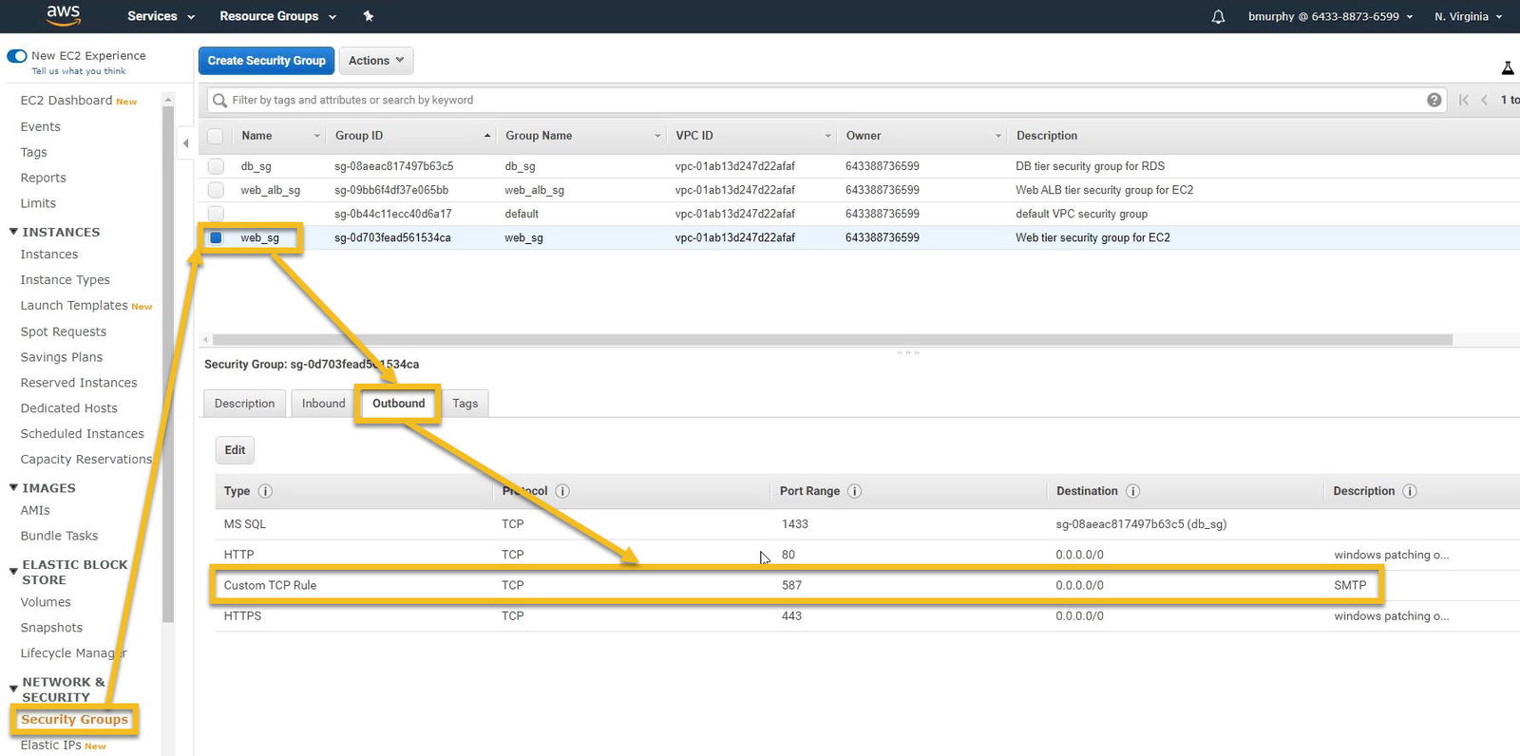Check the db_sg row checkbox
Viewport: 1520px width, 756px height.
point(216,166)
